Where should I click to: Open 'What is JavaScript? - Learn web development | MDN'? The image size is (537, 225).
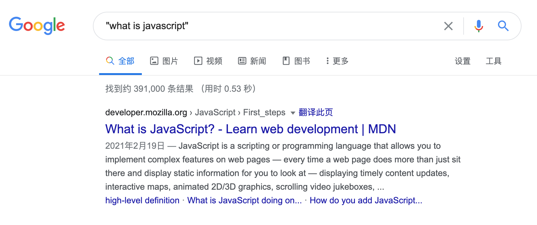point(251,129)
